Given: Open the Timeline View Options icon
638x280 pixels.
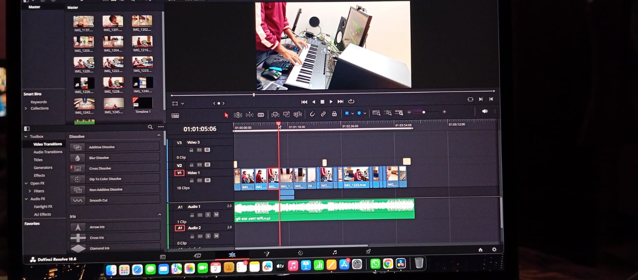Looking at the screenshot, I should point(175,116).
